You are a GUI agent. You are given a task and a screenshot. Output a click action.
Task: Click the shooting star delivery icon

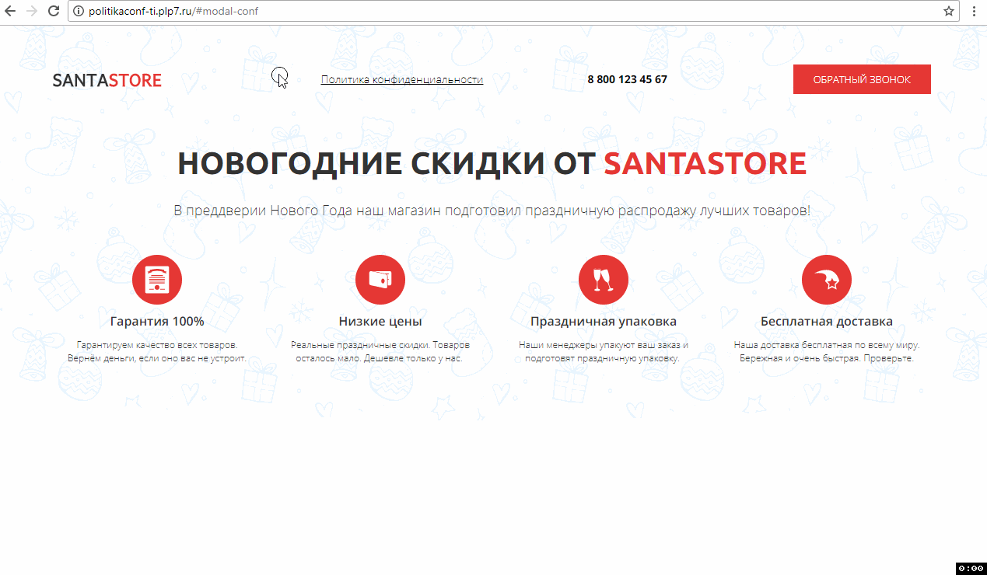[x=827, y=280]
